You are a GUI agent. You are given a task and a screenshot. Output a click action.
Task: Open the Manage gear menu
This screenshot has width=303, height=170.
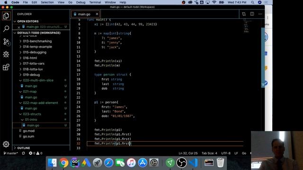tap(6, 144)
